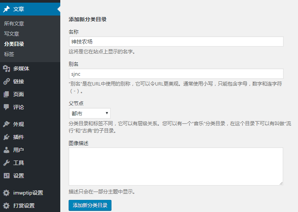Click the text 描述只会在一部分主题中显示。
298x212 pixels.
coord(102,192)
